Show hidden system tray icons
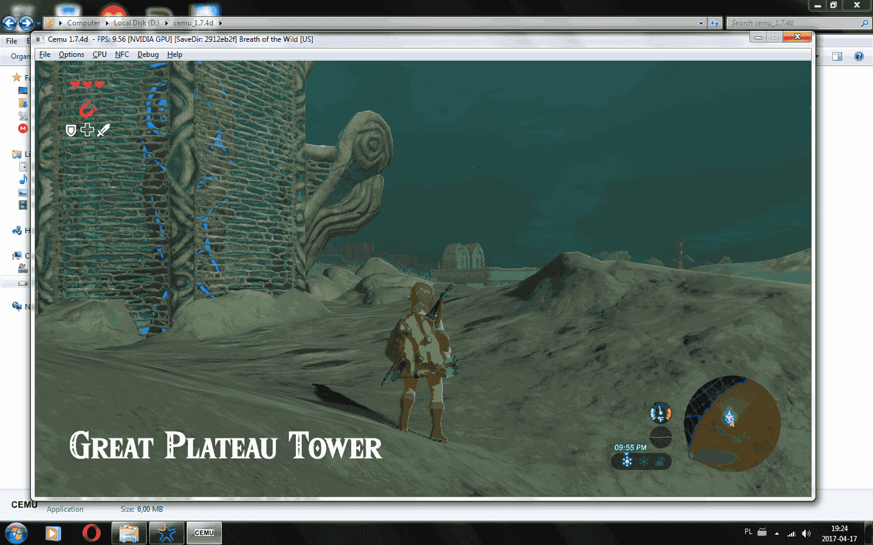 coord(777,533)
